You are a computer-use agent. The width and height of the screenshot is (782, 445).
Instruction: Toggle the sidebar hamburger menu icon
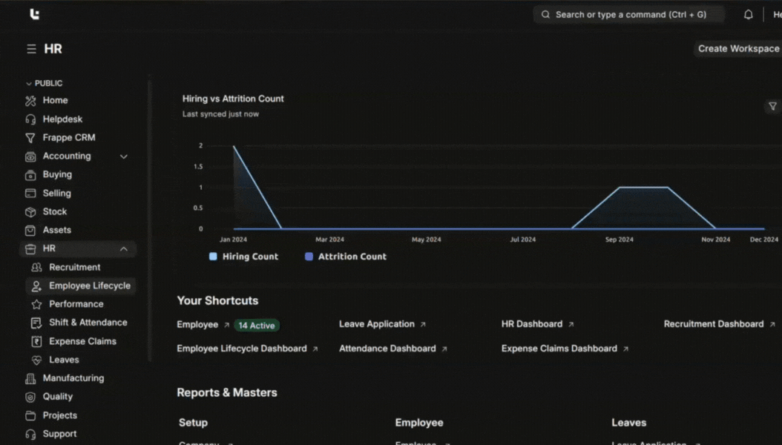31,49
